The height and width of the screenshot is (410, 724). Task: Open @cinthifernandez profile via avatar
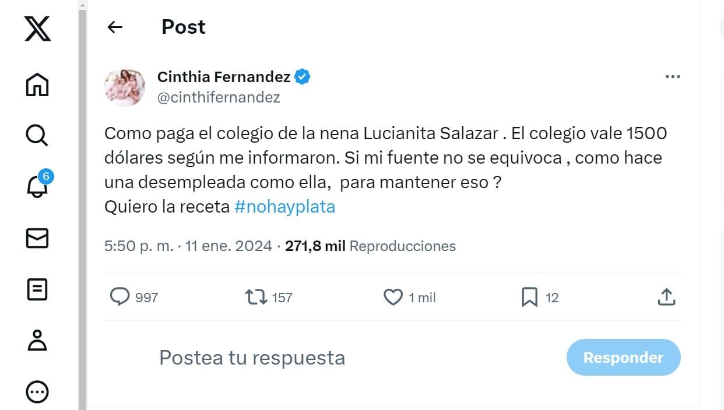(x=124, y=86)
